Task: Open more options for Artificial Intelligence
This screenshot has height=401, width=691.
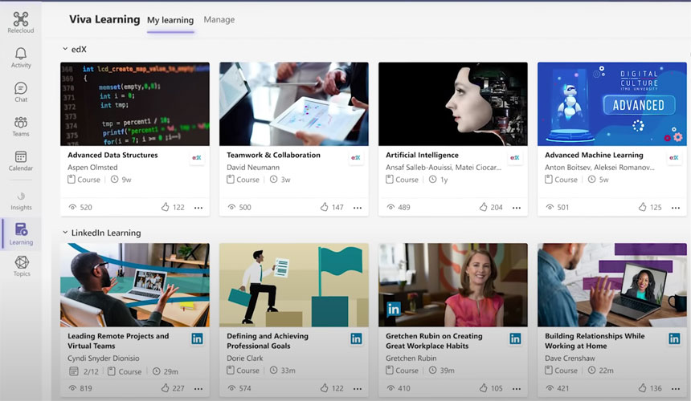Action: 517,208
